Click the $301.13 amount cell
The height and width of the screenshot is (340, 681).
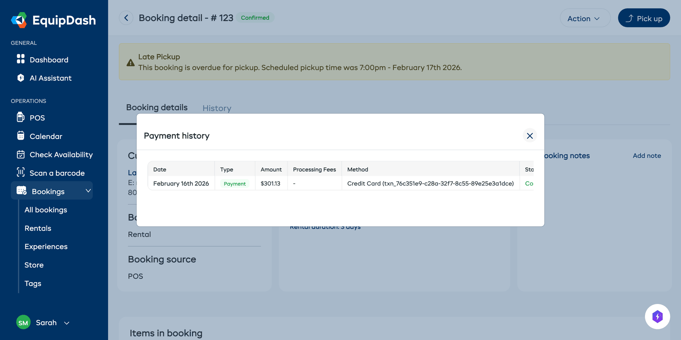271,184
